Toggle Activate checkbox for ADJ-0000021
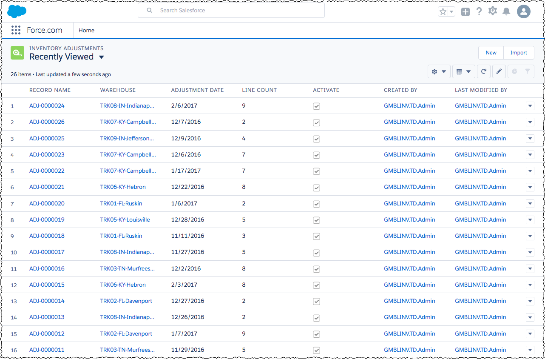The height and width of the screenshot is (359, 545). (316, 188)
